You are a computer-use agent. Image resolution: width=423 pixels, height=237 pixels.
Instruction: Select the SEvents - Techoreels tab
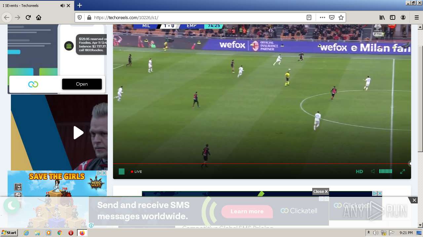[37, 6]
